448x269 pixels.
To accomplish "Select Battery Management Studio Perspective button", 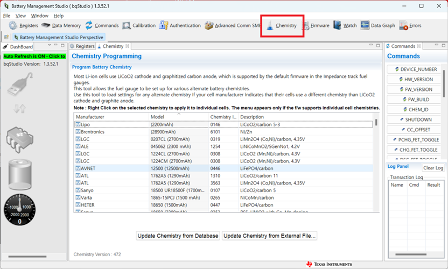I will 59,37.
